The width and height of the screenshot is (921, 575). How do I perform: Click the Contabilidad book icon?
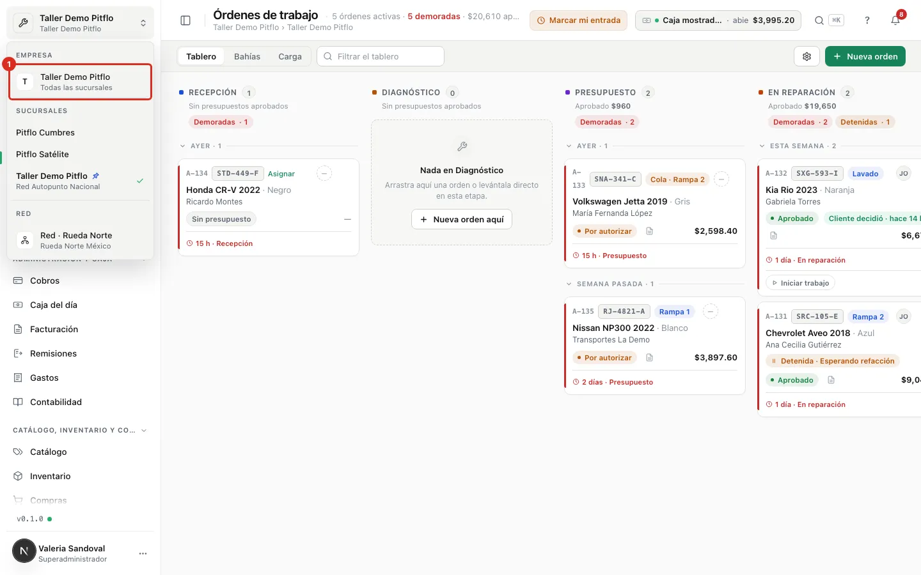tap(18, 402)
